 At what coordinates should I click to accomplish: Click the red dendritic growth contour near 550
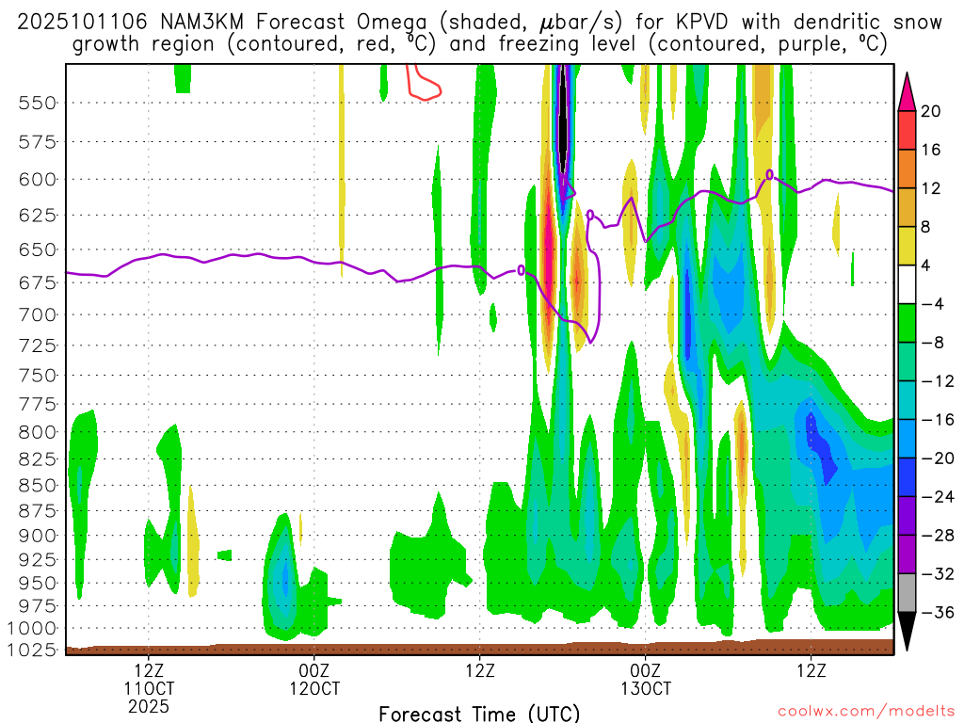click(423, 82)
